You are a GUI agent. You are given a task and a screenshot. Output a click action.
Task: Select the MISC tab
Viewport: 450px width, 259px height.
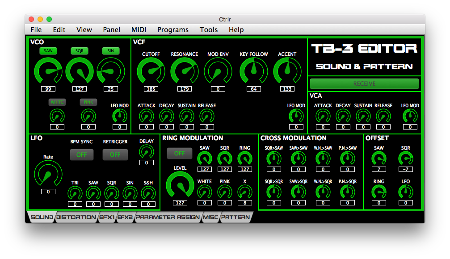pyautogui.click(x=210, y=217)
